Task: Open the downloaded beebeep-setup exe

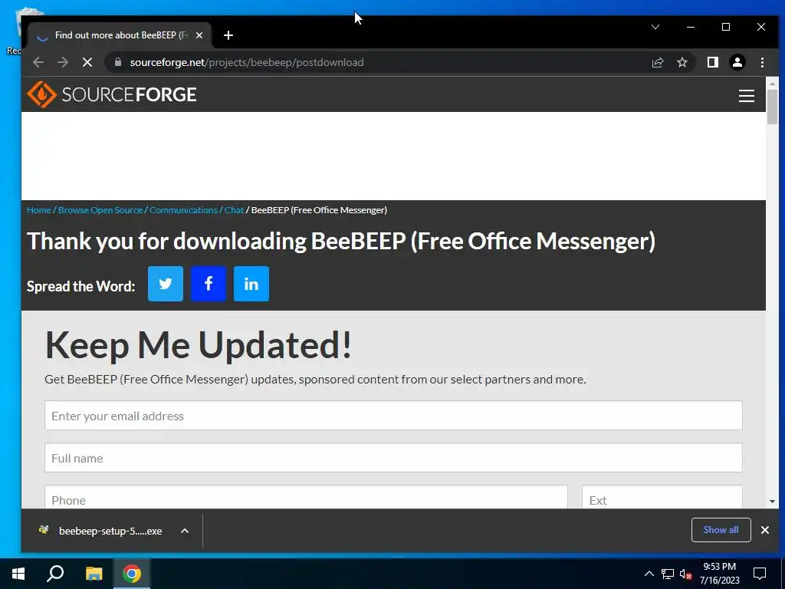Action: click(x=100, y=531)
